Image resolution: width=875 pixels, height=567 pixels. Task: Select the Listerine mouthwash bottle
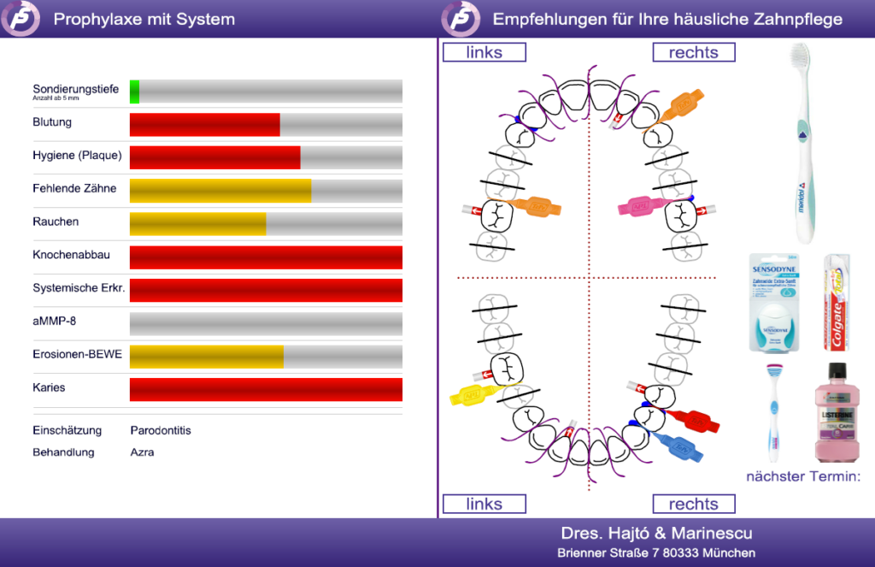[837, 412]
